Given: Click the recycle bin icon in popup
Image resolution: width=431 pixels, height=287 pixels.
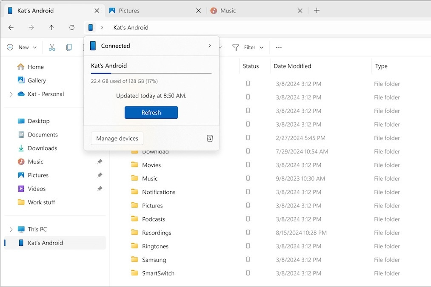Looking at the screenshot, I should click(209, 138).
